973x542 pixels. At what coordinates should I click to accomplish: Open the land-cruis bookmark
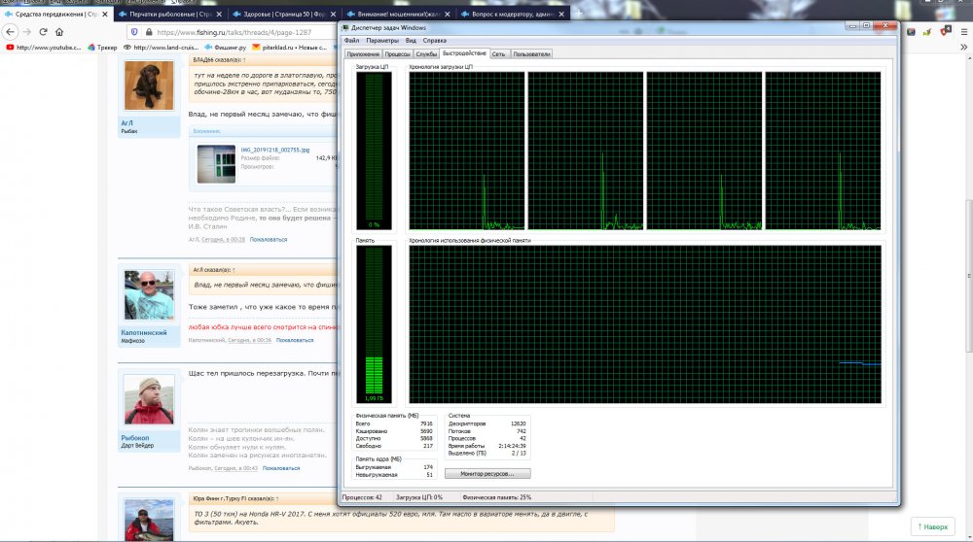click(x=161, y=47)
